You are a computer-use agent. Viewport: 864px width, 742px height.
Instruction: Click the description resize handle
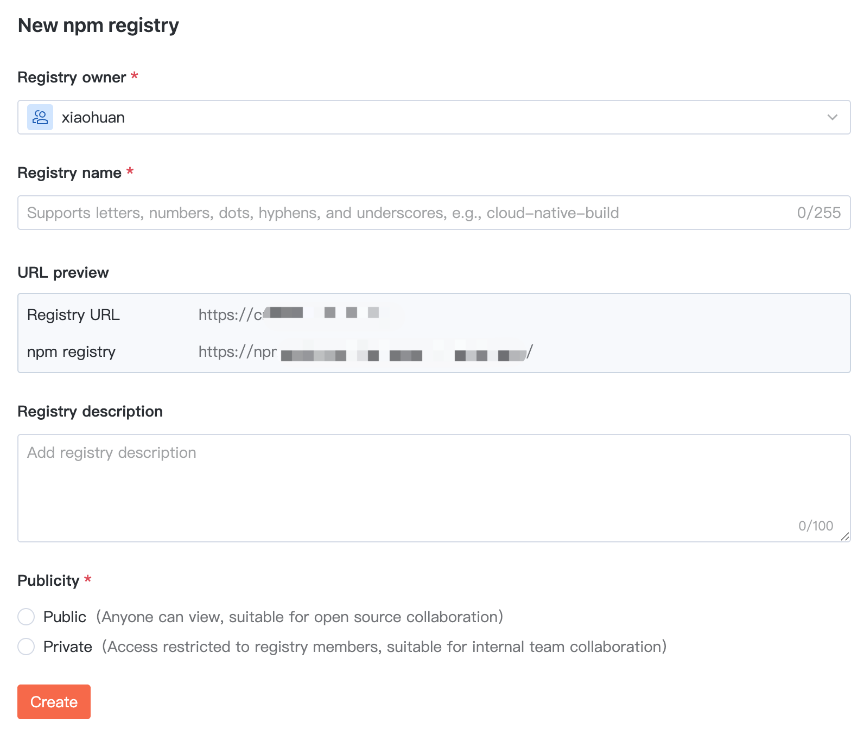coord(845,536)
